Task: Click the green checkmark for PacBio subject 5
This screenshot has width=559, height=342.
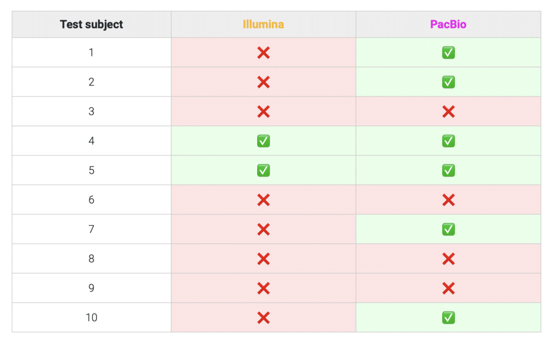Action: click(448, 170)
